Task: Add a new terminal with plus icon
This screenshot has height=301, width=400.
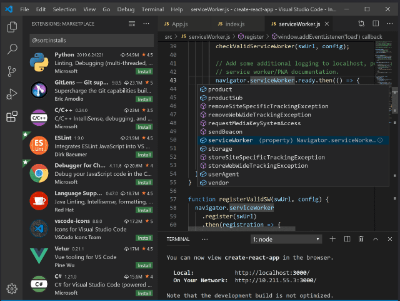Action: pos(332,239)
